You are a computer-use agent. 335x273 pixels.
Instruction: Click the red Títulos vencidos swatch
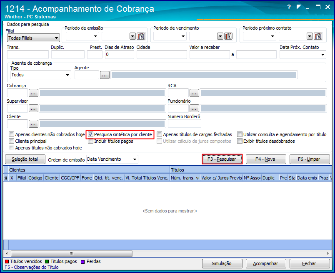pos(7,261)
